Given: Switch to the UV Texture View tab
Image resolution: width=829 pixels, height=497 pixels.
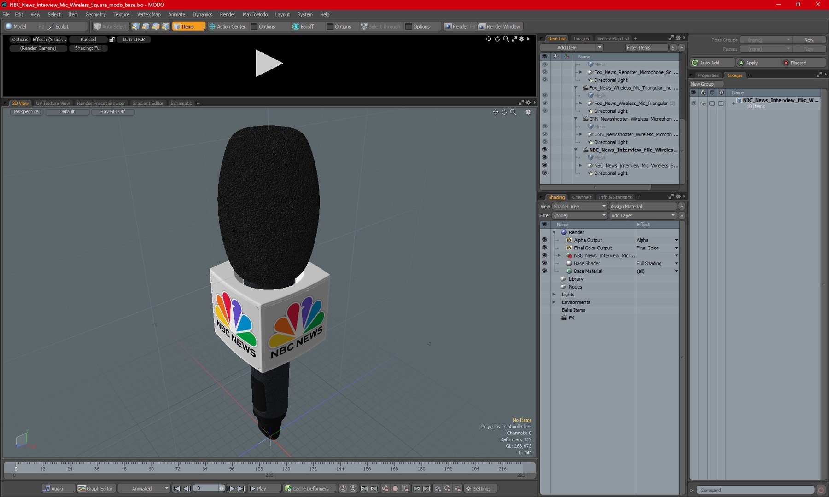Looking at the screenshot, I should click(x=53, y=104).
